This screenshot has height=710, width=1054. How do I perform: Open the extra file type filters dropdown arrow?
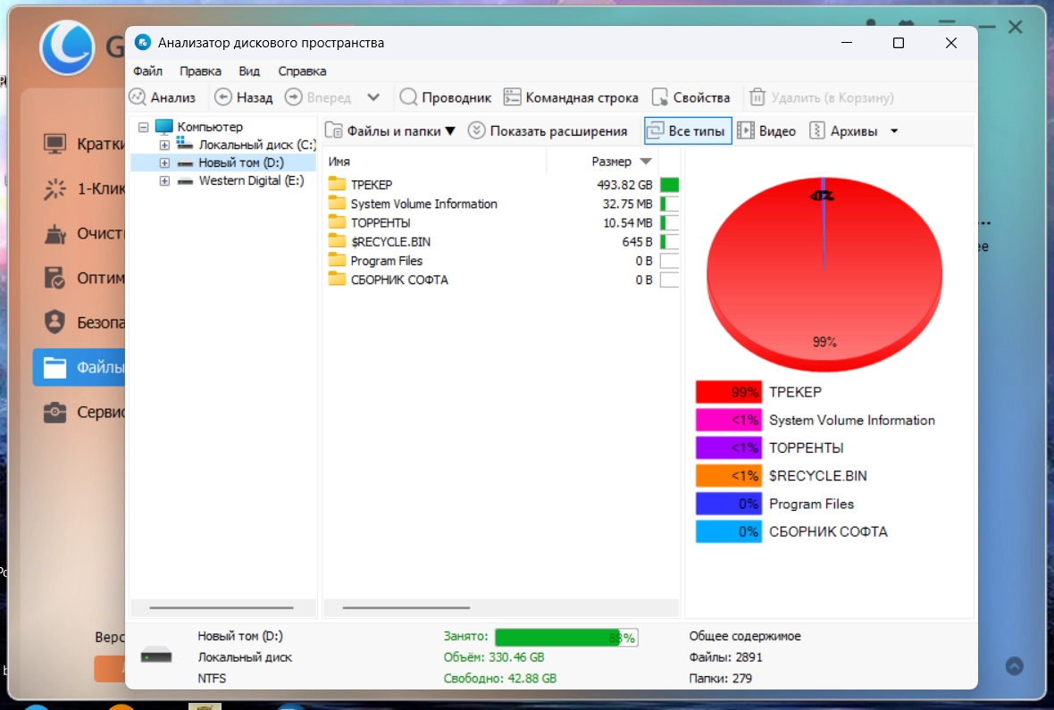895,131
